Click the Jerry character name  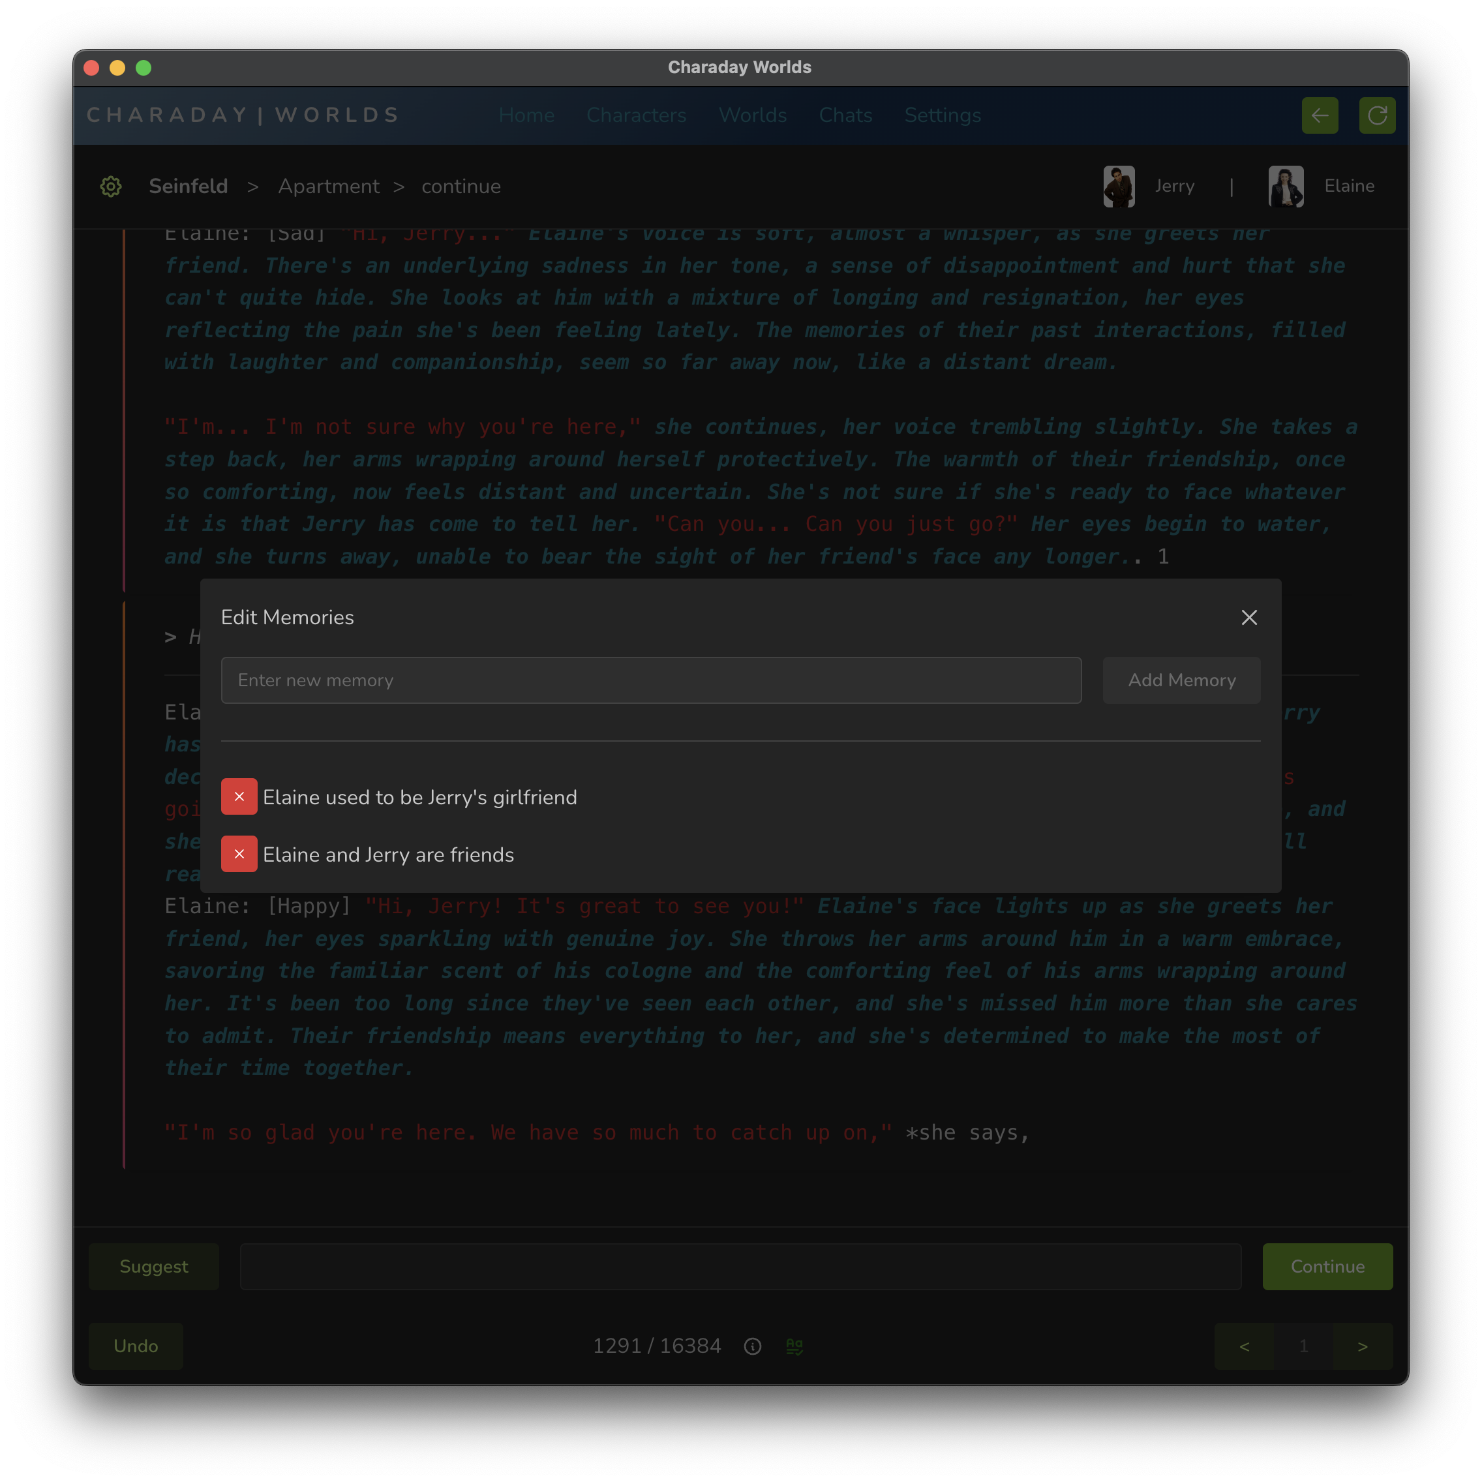coord(1174,187)
